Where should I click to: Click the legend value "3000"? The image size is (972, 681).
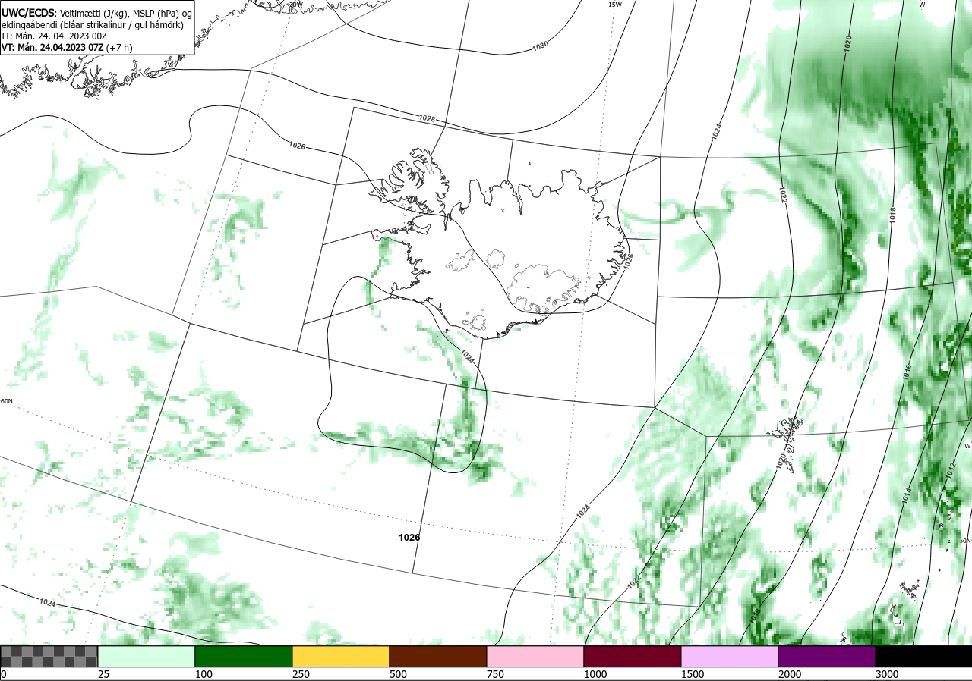[x=887, y=674]
